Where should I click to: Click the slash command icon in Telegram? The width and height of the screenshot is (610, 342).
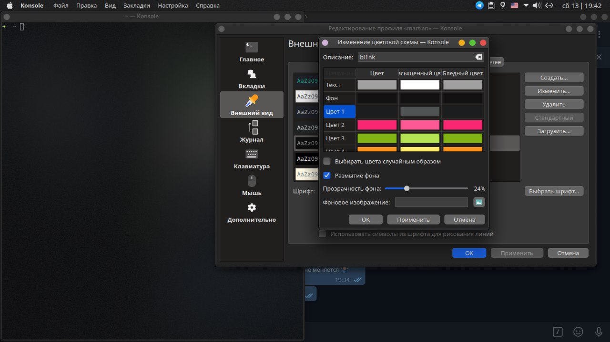click(558, 332)
